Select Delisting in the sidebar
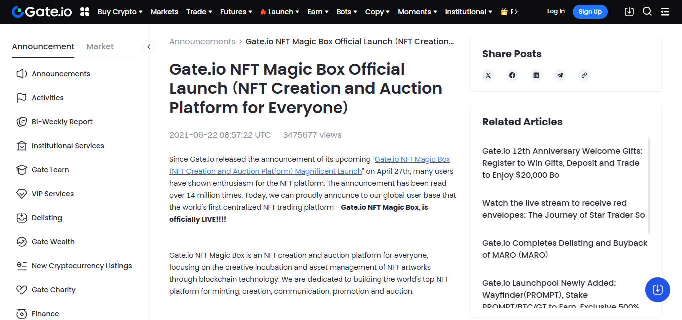This screenshot has height=320, width=682. point(47,218)
